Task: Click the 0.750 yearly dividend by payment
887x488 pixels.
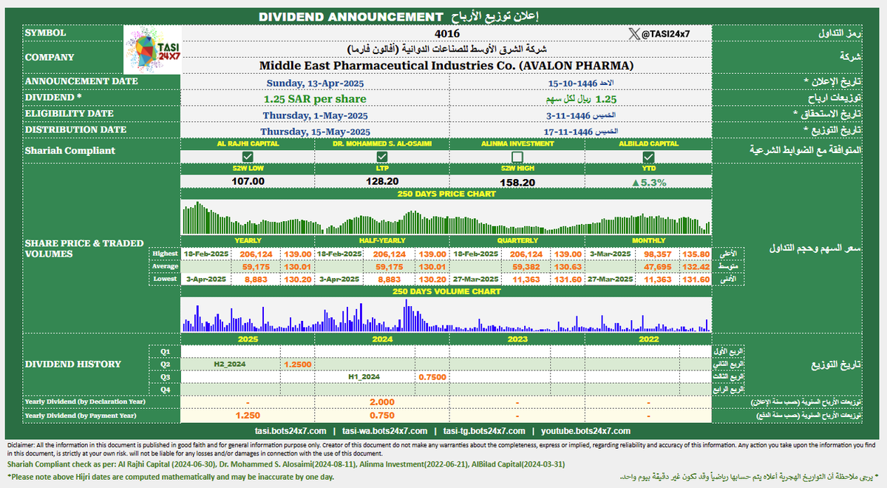Action: tap(382, 416)
